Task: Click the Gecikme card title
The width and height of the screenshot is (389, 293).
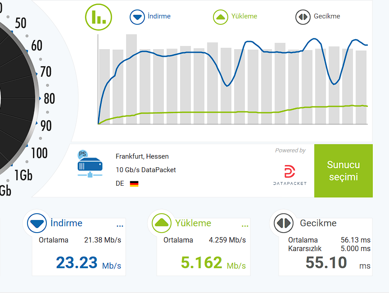Action: tap(318, 223)
